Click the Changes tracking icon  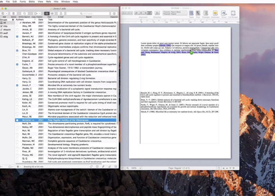206,13
